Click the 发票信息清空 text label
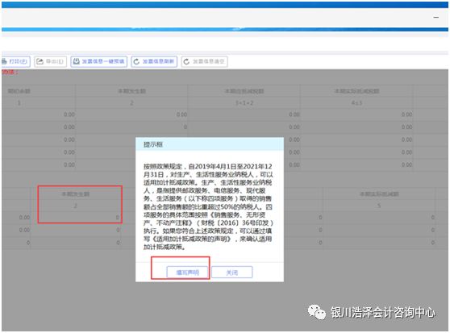 click(208, 61)
